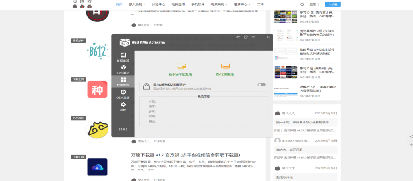Image resolution: width=413 pixels, height=181 pixels.
Task: Open the 讨论中心 nav item
Action: [x=158, y=4]
